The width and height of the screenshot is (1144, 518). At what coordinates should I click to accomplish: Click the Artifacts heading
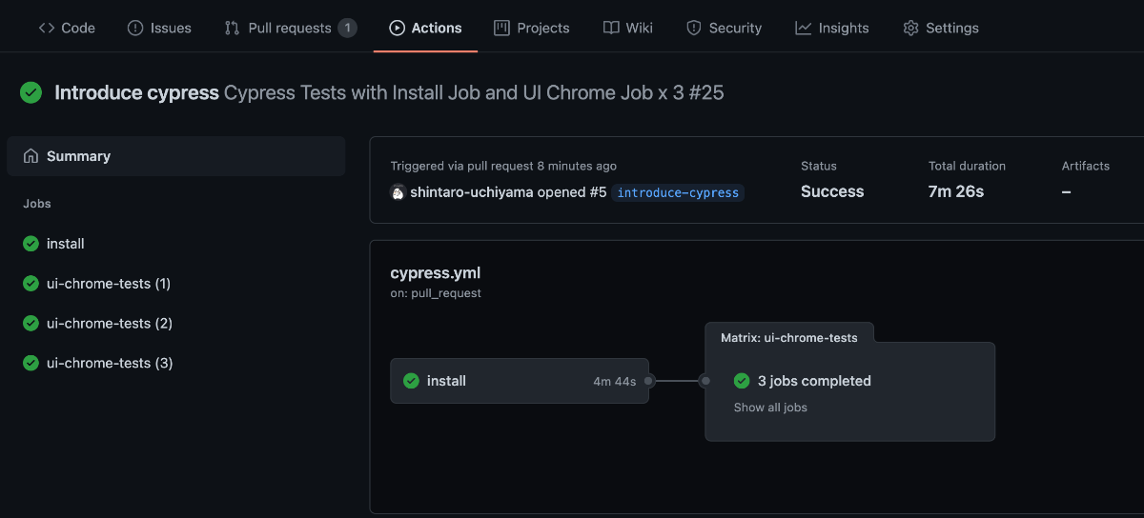[1086, 166]
